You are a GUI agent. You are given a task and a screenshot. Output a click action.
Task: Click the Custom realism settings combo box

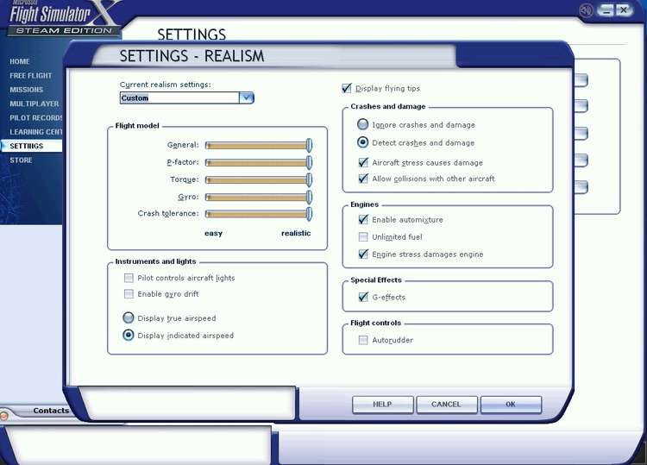tap(186, 97)
